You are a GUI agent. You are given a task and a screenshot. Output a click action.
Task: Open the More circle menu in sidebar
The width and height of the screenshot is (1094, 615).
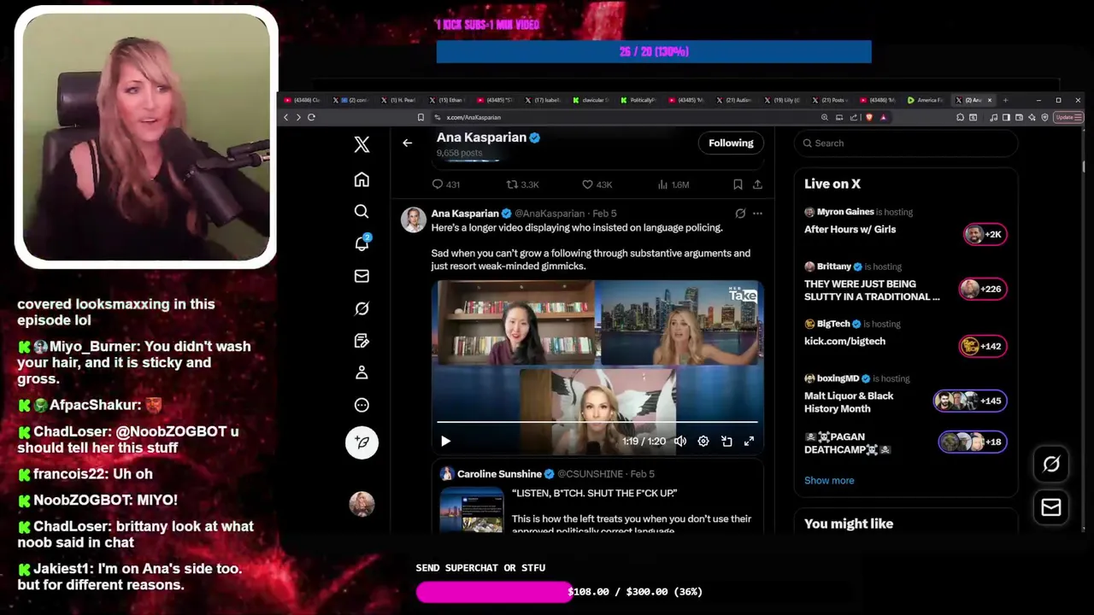point(362,405)
